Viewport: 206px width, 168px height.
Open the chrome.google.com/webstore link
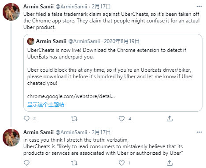point(71,96)
